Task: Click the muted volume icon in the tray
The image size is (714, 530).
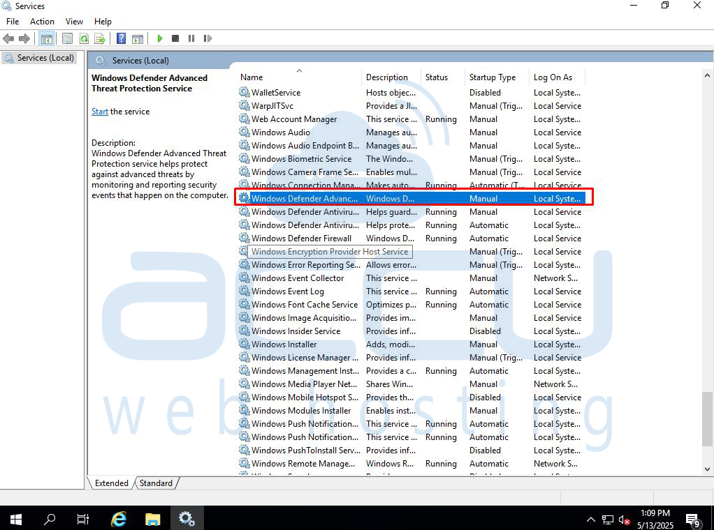Action: 624,520
